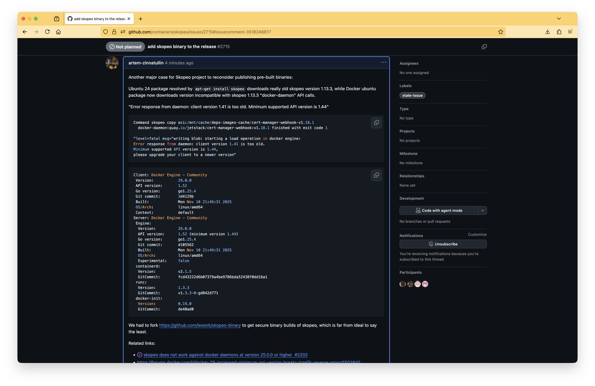The width and height of the screenshot is (595, 386).
Task: Click the Code with agent mode button
Action: pyautogui.click(x=439, y=211)
